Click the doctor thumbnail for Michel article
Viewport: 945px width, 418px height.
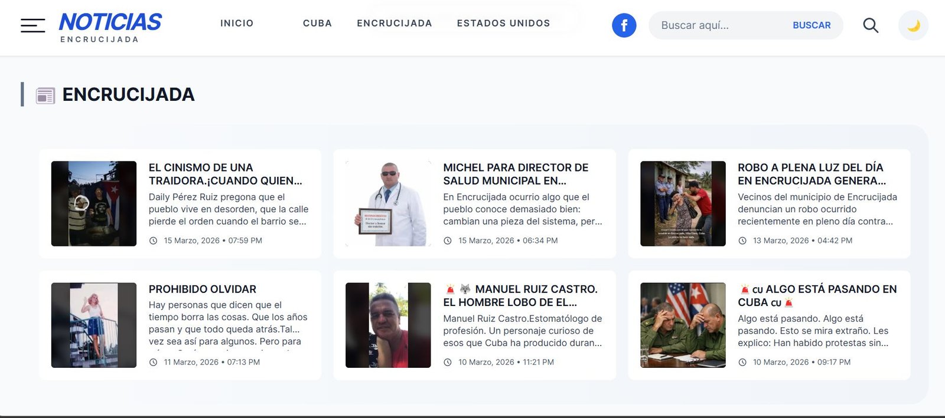click(388, 203)
